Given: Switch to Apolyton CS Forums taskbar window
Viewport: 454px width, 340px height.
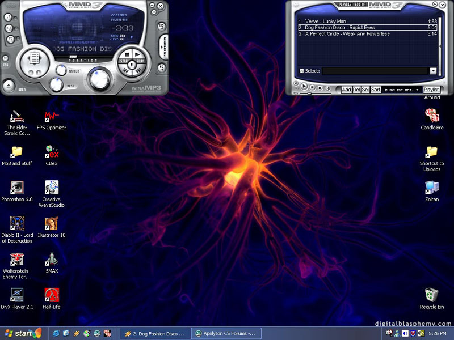Looking at the screenshot, I should pyautogui.click(x=226, y=334).
